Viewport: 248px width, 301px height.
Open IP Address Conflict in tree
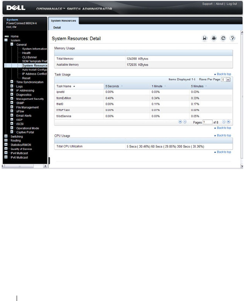34,74
